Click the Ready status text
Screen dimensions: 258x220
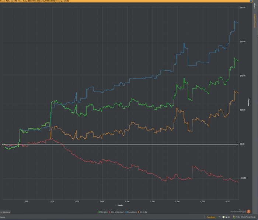[3, 217]
